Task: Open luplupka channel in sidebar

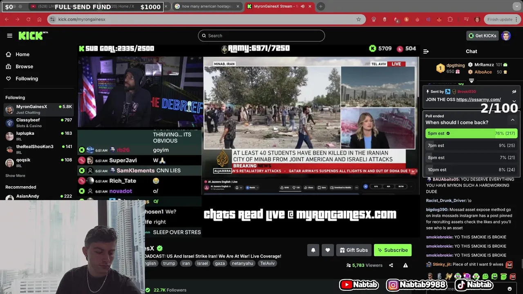Action: (x=38, y=136)
